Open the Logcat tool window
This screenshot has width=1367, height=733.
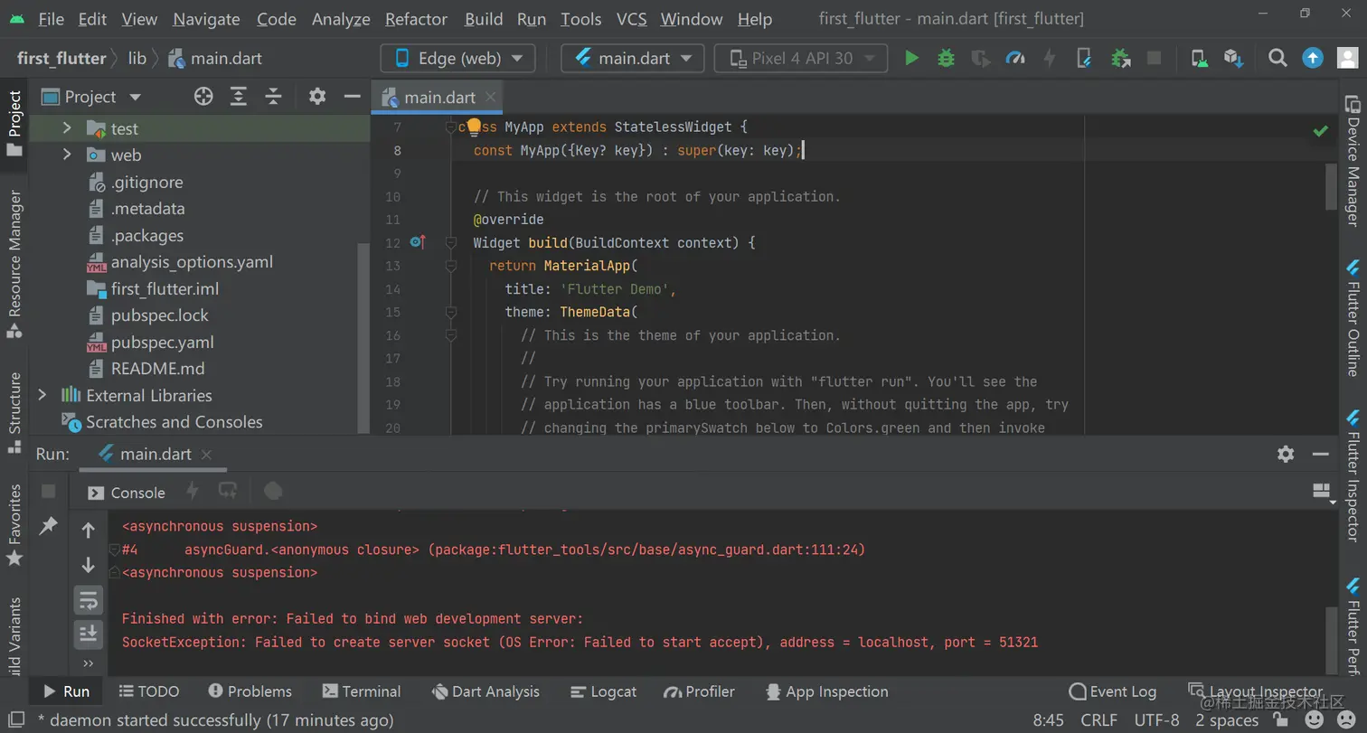click(604, 691)
